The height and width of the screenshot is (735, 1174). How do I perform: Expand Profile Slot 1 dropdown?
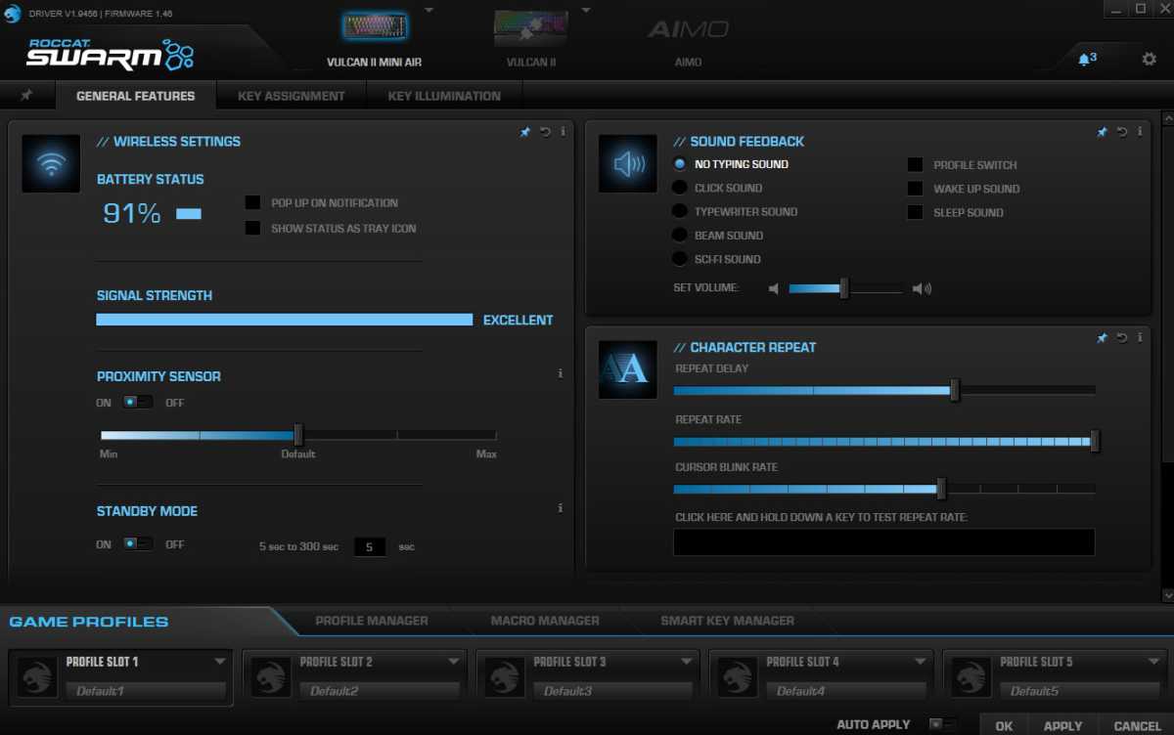coord(220,662)
